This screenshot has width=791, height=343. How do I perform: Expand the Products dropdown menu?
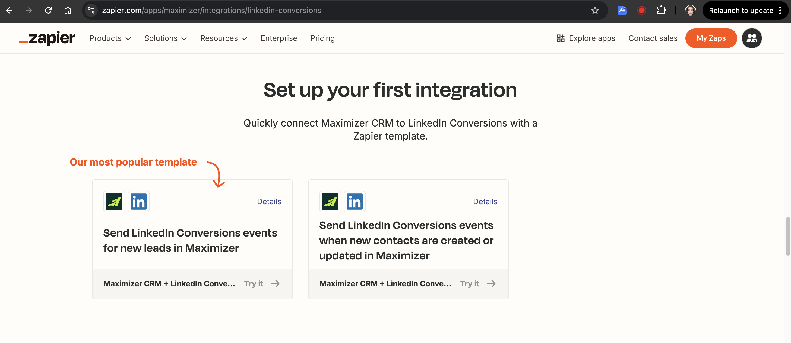click(x=110, y=38)
